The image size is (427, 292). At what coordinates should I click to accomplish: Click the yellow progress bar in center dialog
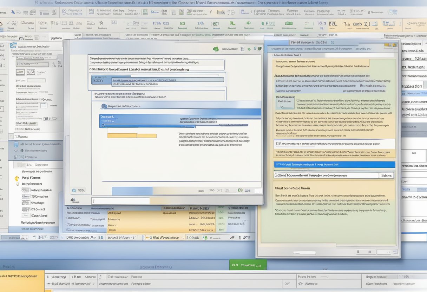tap(132, 135)
